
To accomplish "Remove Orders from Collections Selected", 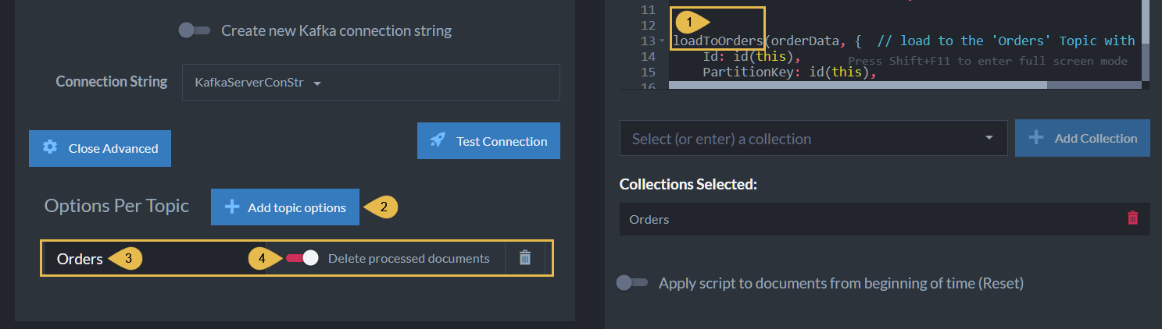I will pos(1132,218).
